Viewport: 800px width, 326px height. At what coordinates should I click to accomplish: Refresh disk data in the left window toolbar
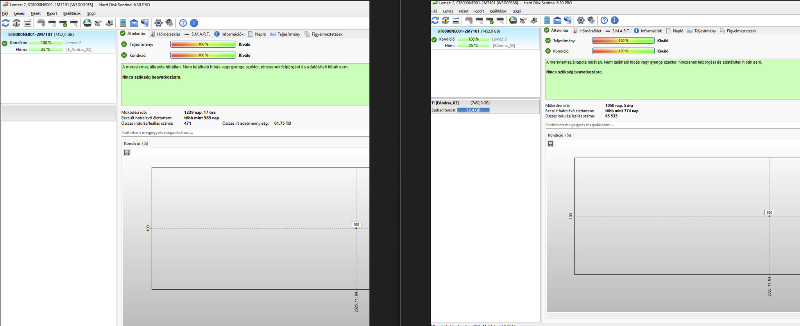(x=6, y=23)
